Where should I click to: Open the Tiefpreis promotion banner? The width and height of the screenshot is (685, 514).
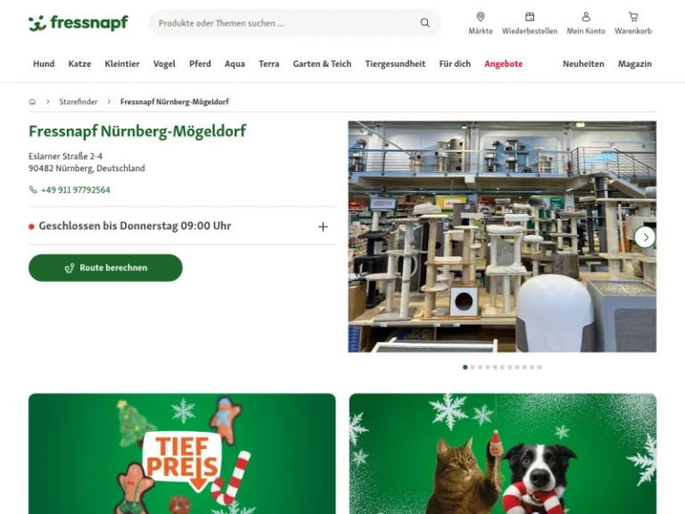pos(182,453)
